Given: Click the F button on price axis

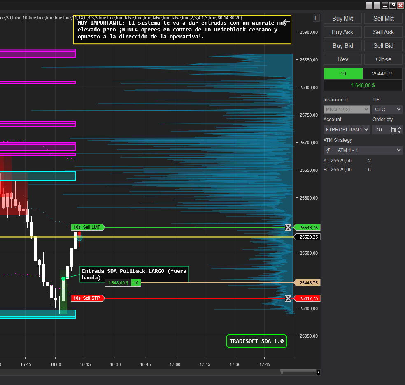Looking at the screenshot, I should pos(316,18).
